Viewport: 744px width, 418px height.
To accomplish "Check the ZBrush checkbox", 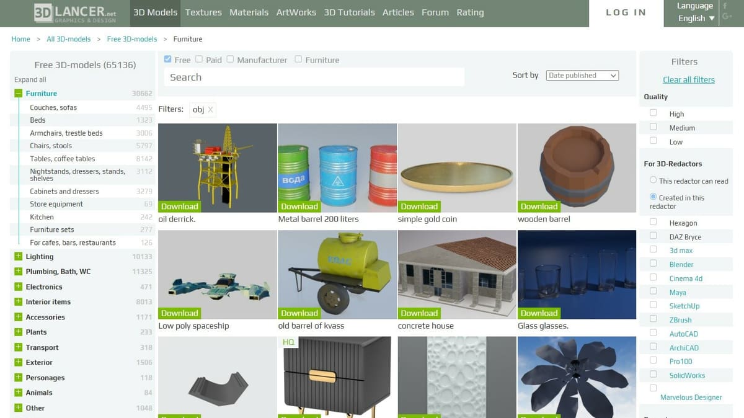I will [x=653, y=319].
